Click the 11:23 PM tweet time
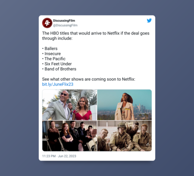Viewport: 194px width, 176px height. [49, 156]
